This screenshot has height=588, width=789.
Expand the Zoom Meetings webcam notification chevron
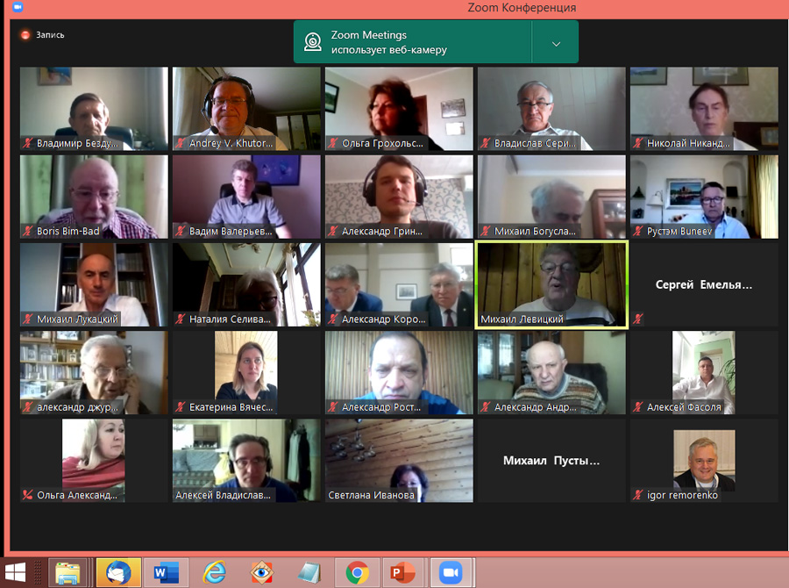pyautogui.click(x=555, y=43)
